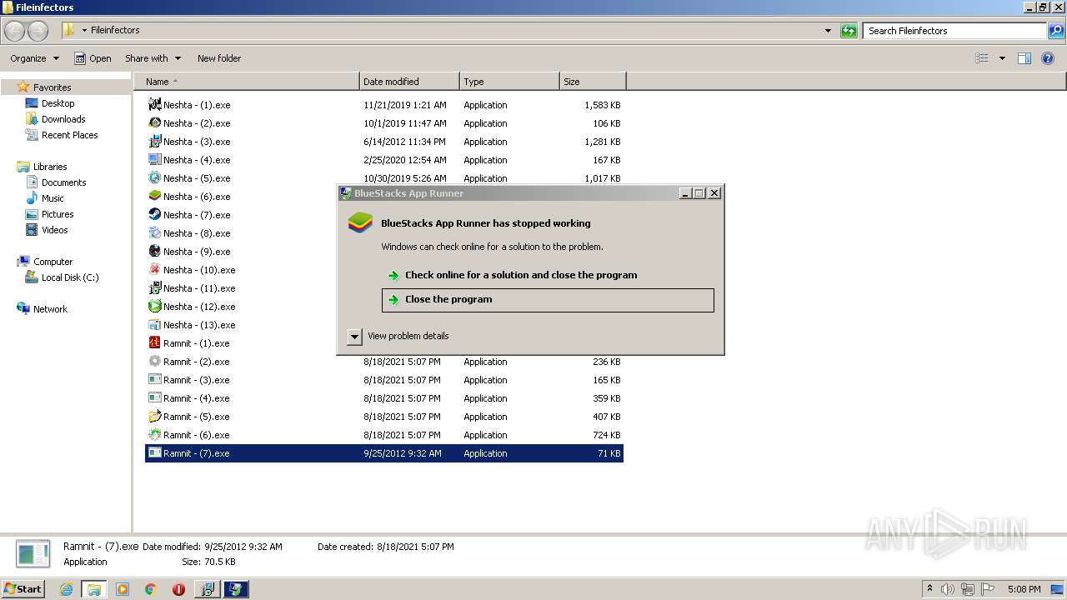Change the view with the view icon

coord(982,58)
